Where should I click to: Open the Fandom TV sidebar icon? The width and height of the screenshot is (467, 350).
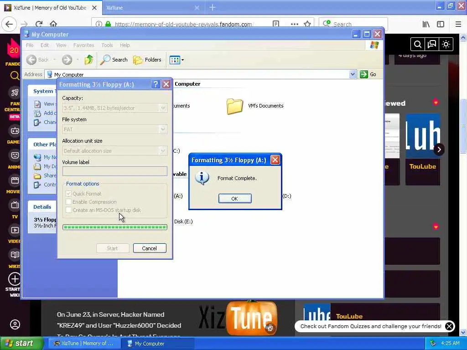15,205
